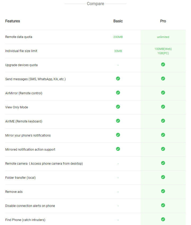This screenshot has width=191, height=225.
Task: Click Pro checkmark for Upgrade devices quota
Action: coord(163,65)
